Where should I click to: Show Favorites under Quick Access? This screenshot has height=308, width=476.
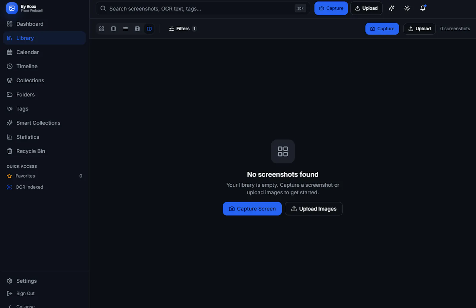(x=44, y=176)
